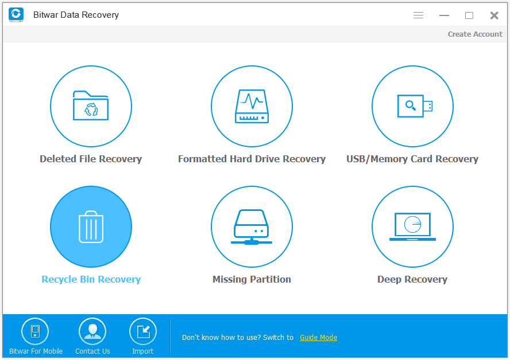Select the Missing Partition recovery icon
This screenshot has height=360, width=510.
click(252, 226)
